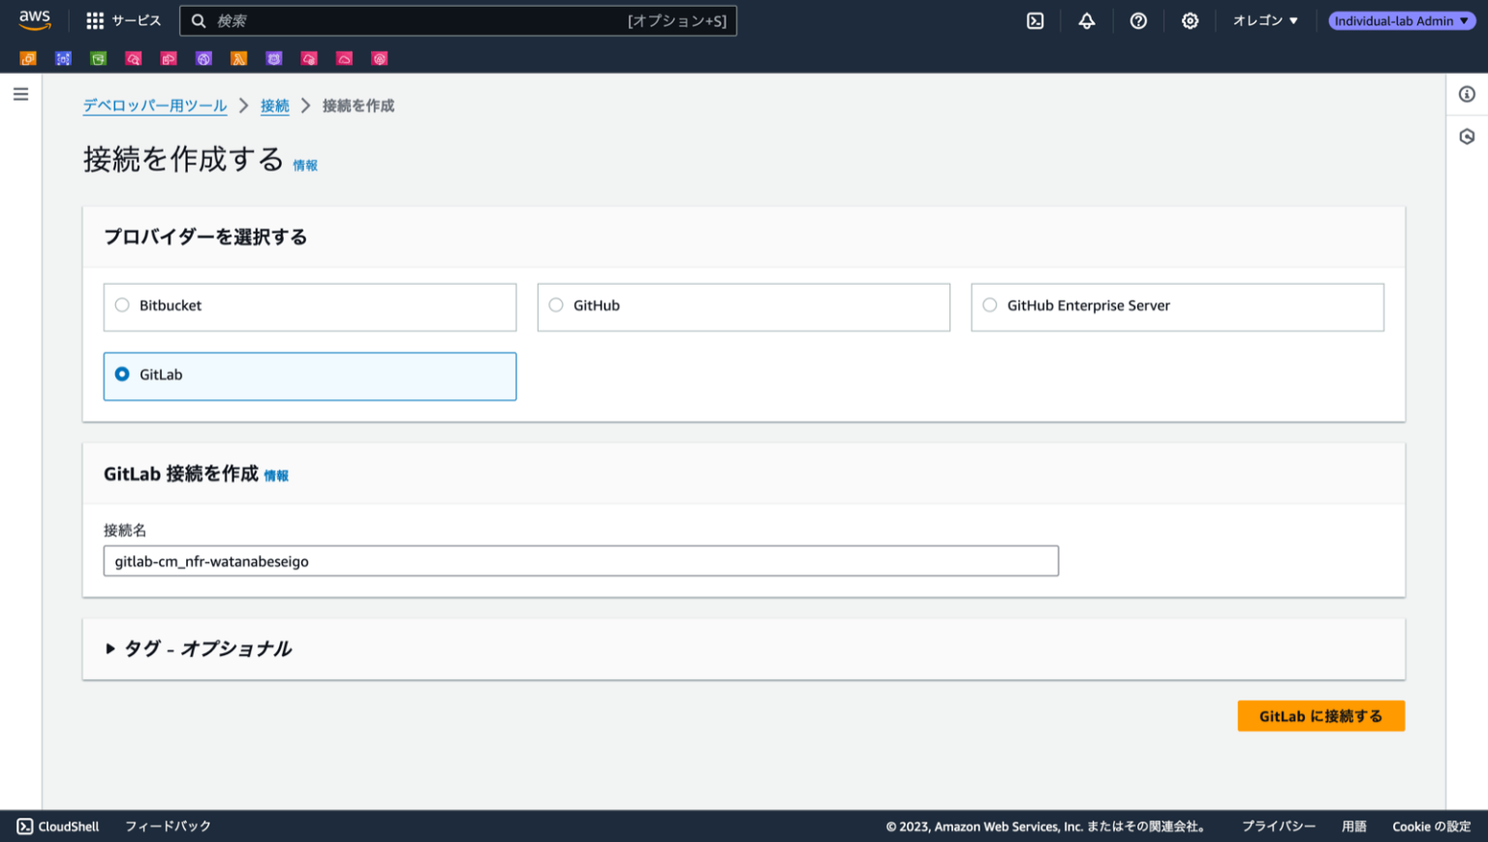Click the GitLab に接続する button
The width and height of the screenshot is (1488, 842).
(x=1320, y=715)
